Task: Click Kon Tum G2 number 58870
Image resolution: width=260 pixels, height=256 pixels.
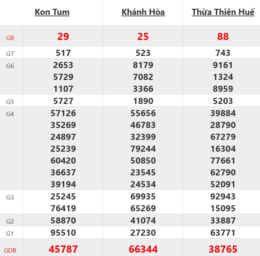Action: pos(63,220)
